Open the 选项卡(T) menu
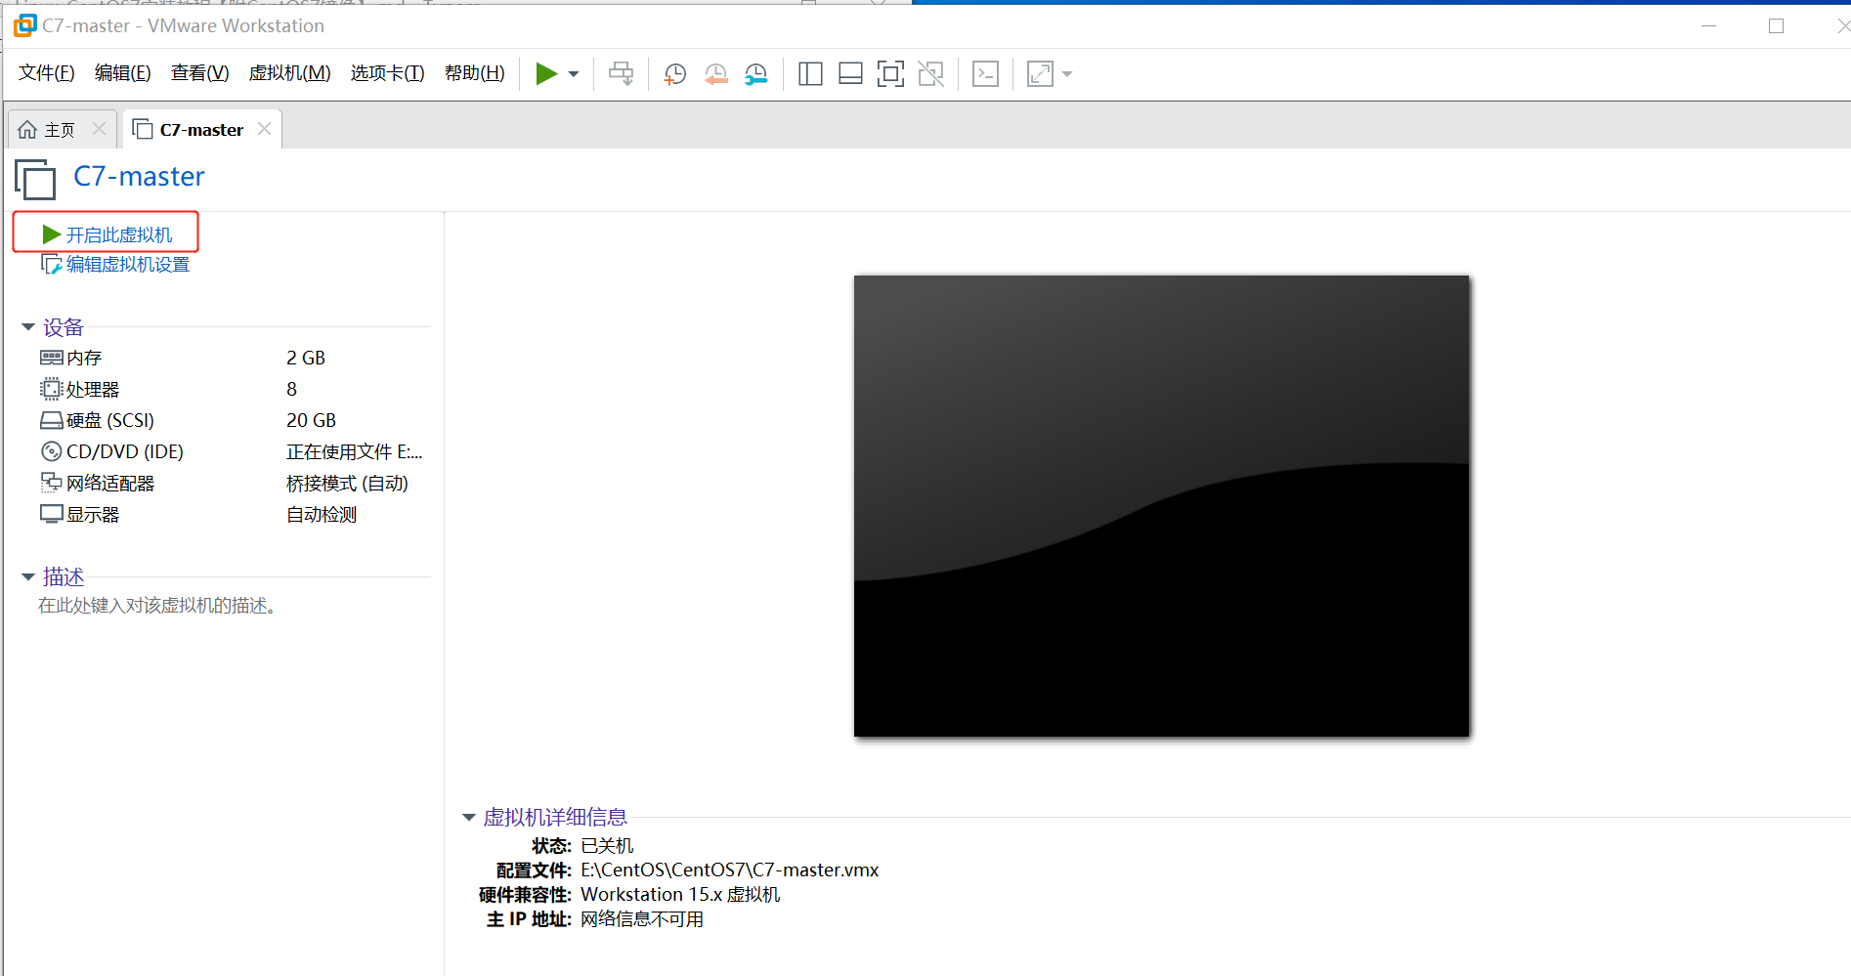The image size is (1851, 976). coord(388,73)
